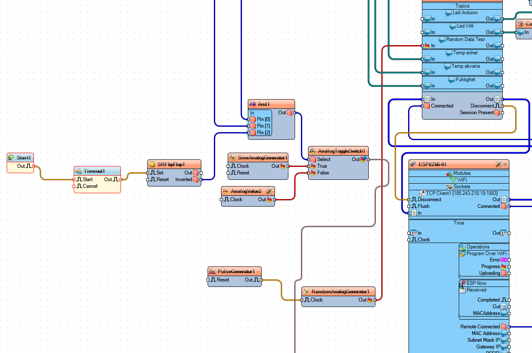
Task: Click the Led Arduino topic icon
Action: tap(449, 13)
